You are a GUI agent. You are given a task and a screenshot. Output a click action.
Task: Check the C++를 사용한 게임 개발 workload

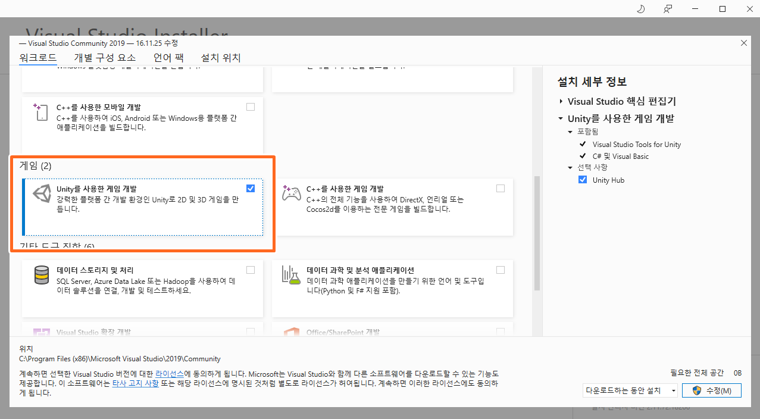[501, 189]
